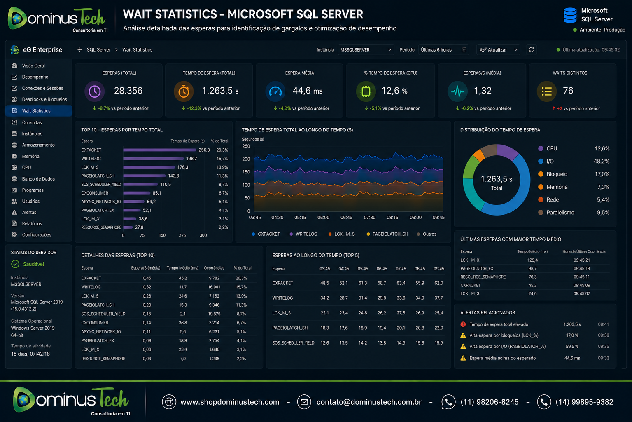
Task: Click the Armazenamento database icon
Action: (x=14, y=145)
